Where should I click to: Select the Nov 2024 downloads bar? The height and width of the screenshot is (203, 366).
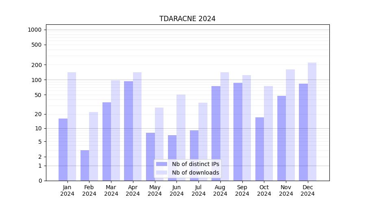290,125
